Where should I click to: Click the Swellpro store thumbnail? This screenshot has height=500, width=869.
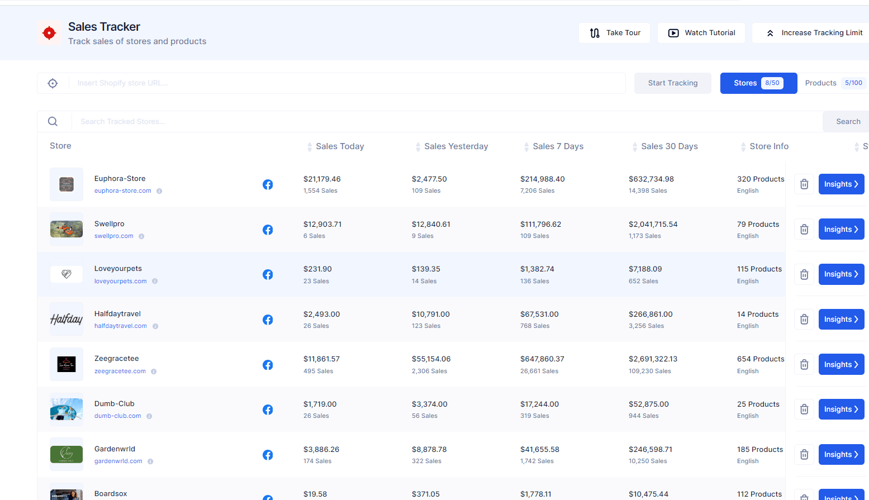pyautogui.click(x=67, y=229)
